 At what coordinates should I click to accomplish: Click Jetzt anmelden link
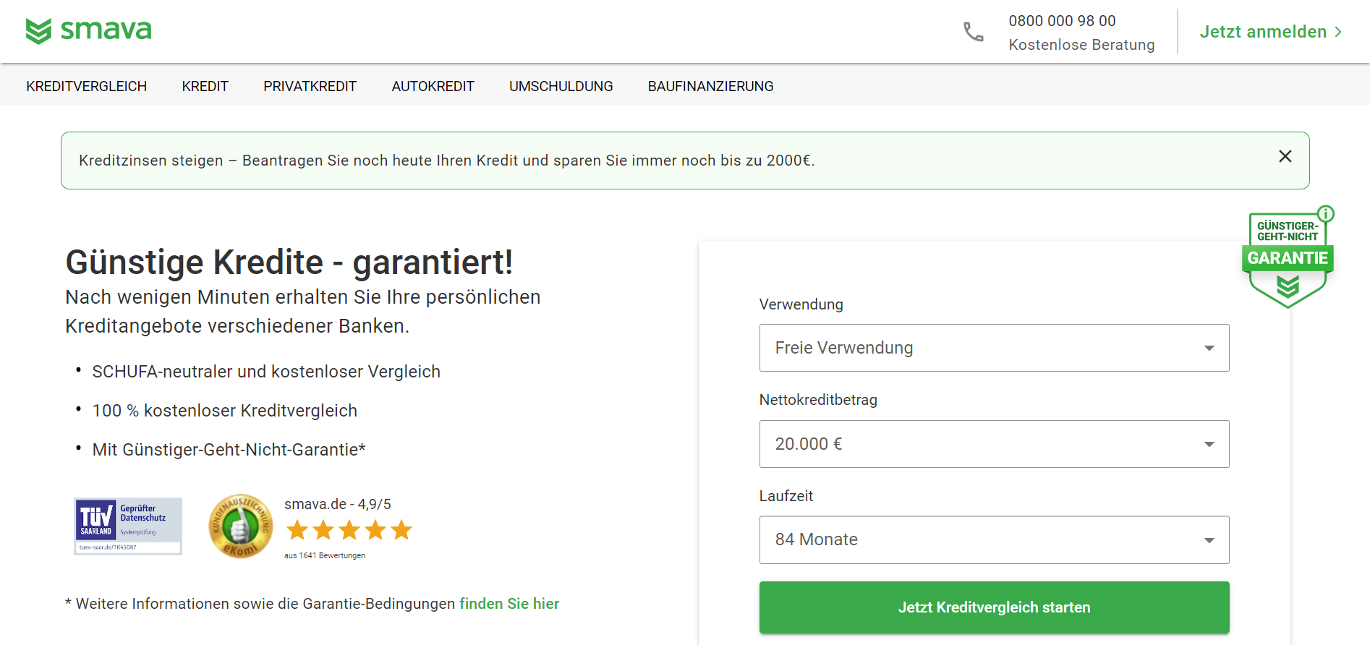(x=1263, y=32)
